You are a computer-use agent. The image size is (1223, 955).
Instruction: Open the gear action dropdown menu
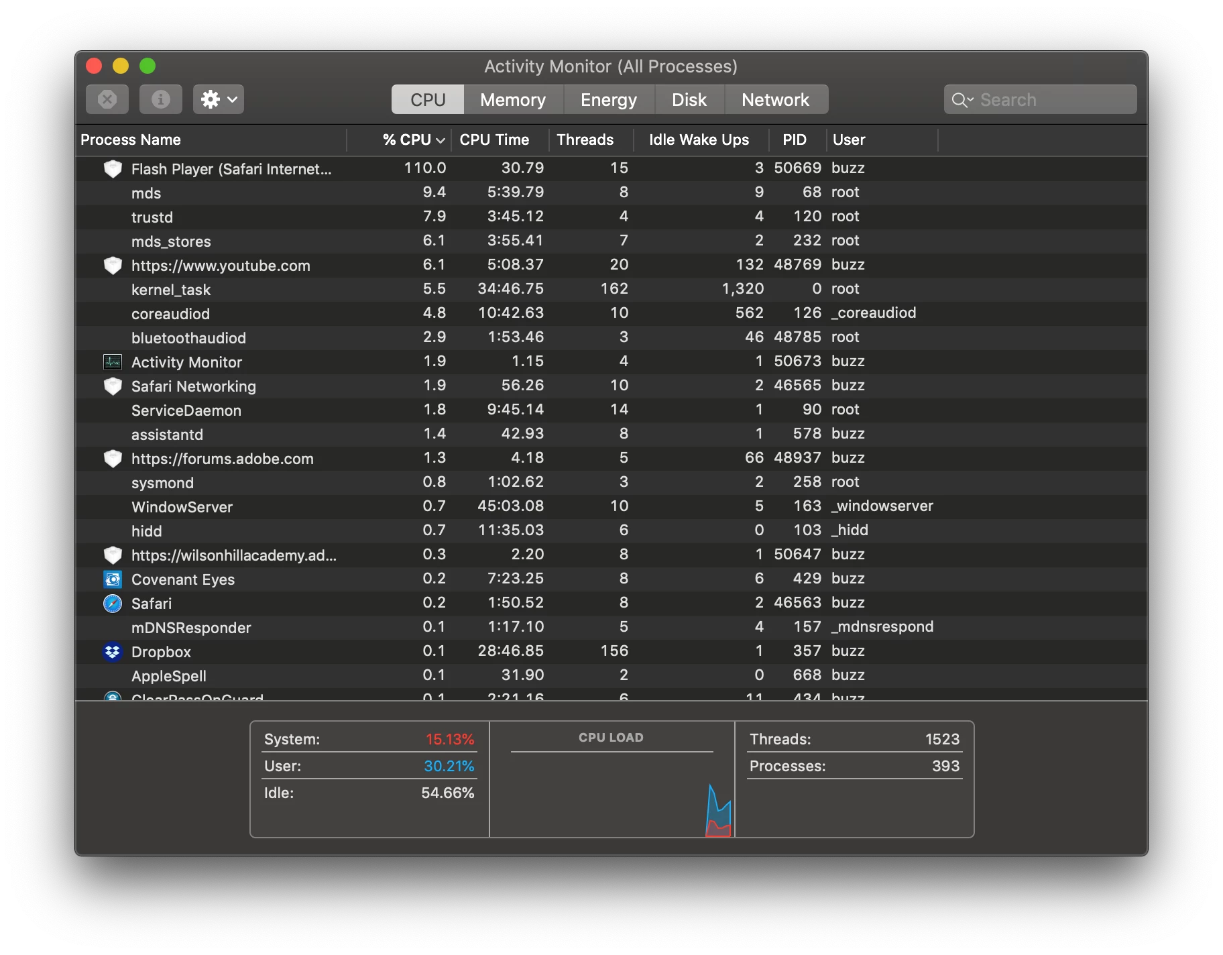coord(219,99)
